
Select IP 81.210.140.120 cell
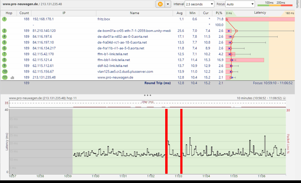coord(44,31)
